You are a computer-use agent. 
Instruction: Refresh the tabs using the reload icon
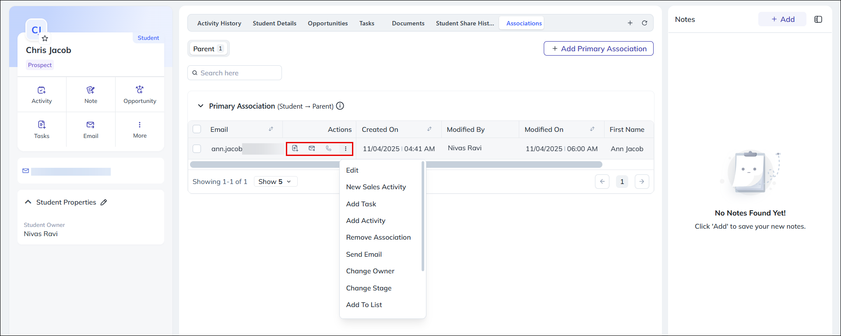[x=644, y=23]
